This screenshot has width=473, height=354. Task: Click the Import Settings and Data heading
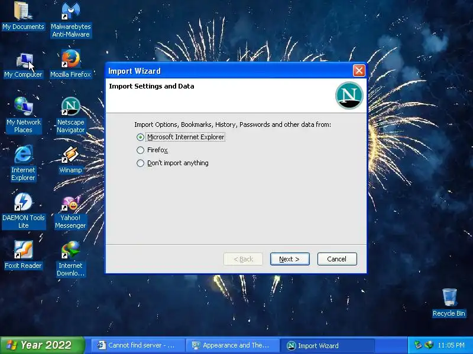click(x=151, y=86)
